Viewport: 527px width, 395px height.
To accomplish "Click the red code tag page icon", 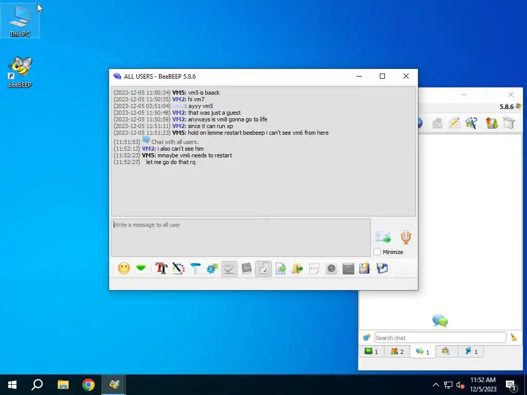I will pyautogui.click(x=314, y=268).
